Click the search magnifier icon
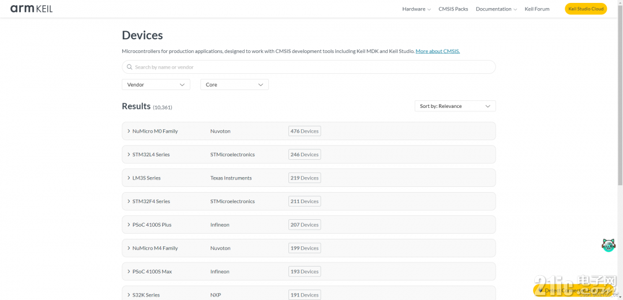The height and width of the screenshot is (300, 623). pyautogui.click(x=130, y=67)
